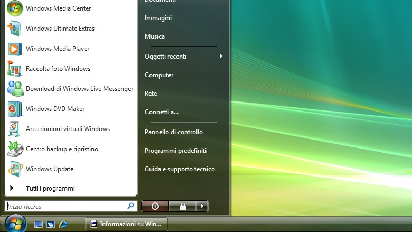
Task: Open Area riunioni virtuali Windows icon
Action: (x=14, y=129)
